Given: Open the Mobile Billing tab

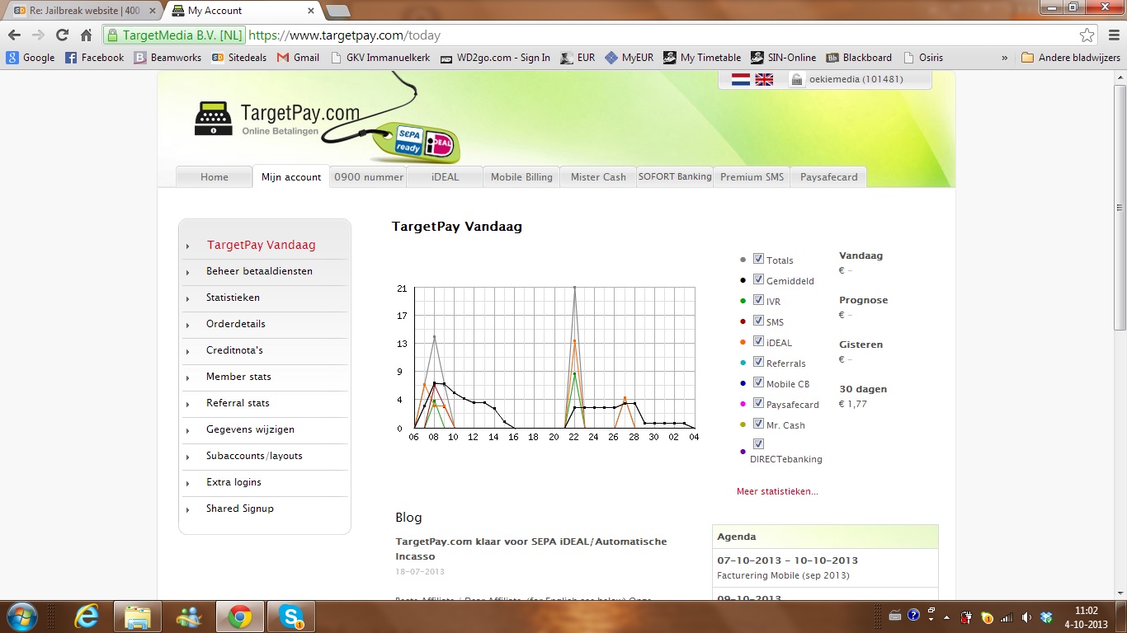Looking at the screenshot, I should pos(521,176).
